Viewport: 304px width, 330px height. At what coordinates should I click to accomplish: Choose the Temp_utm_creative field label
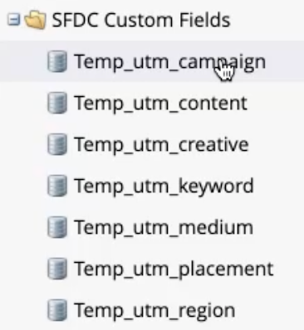pyautogui.click(x=161, y=144)
